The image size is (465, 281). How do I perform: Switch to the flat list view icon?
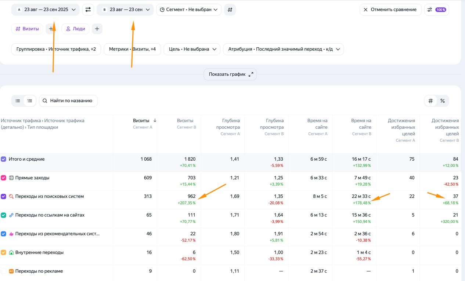coord(18,101)
